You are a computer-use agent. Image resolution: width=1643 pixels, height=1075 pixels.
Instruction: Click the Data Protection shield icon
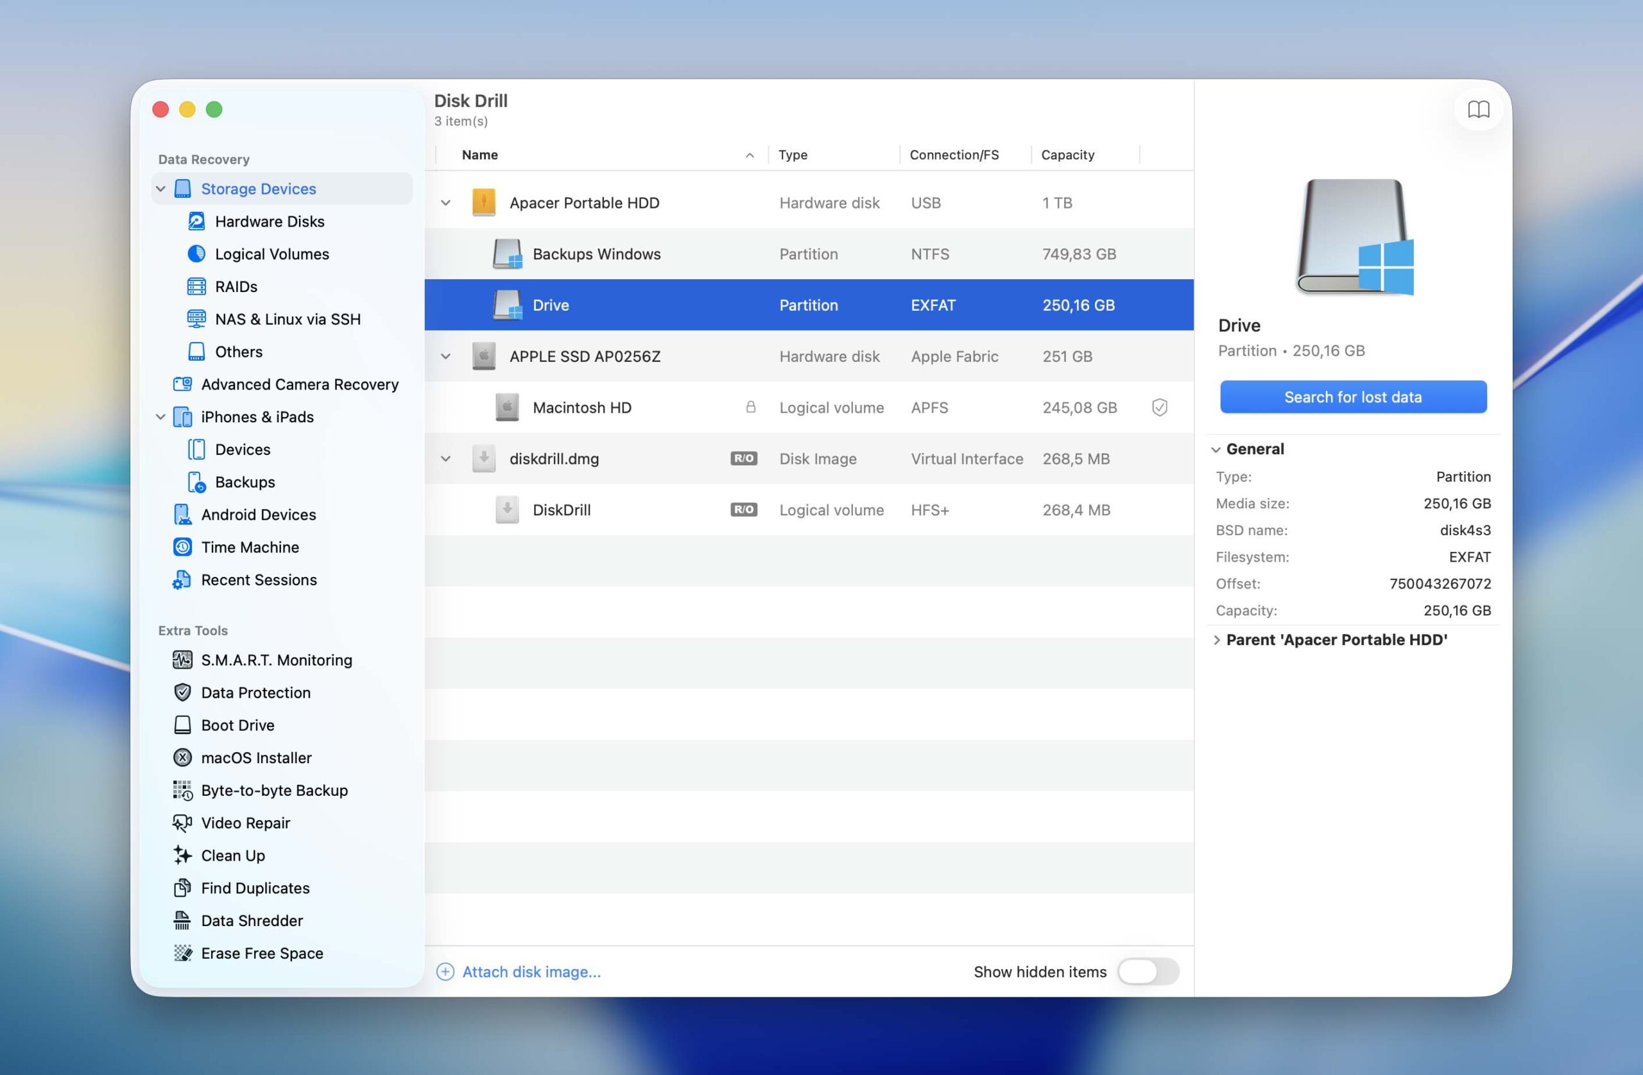pos(182,692)
